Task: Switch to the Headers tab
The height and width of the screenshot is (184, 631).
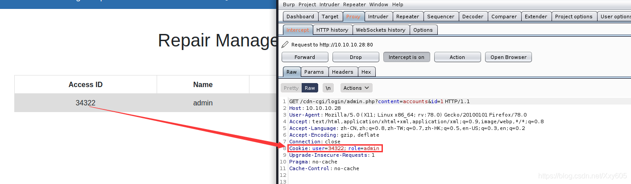Action: [x=343, y=72]
